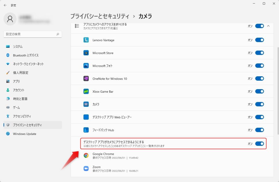The image size is (279, 182).
Task: Click the shield icon for privacy and security
Action: (8, 125)
